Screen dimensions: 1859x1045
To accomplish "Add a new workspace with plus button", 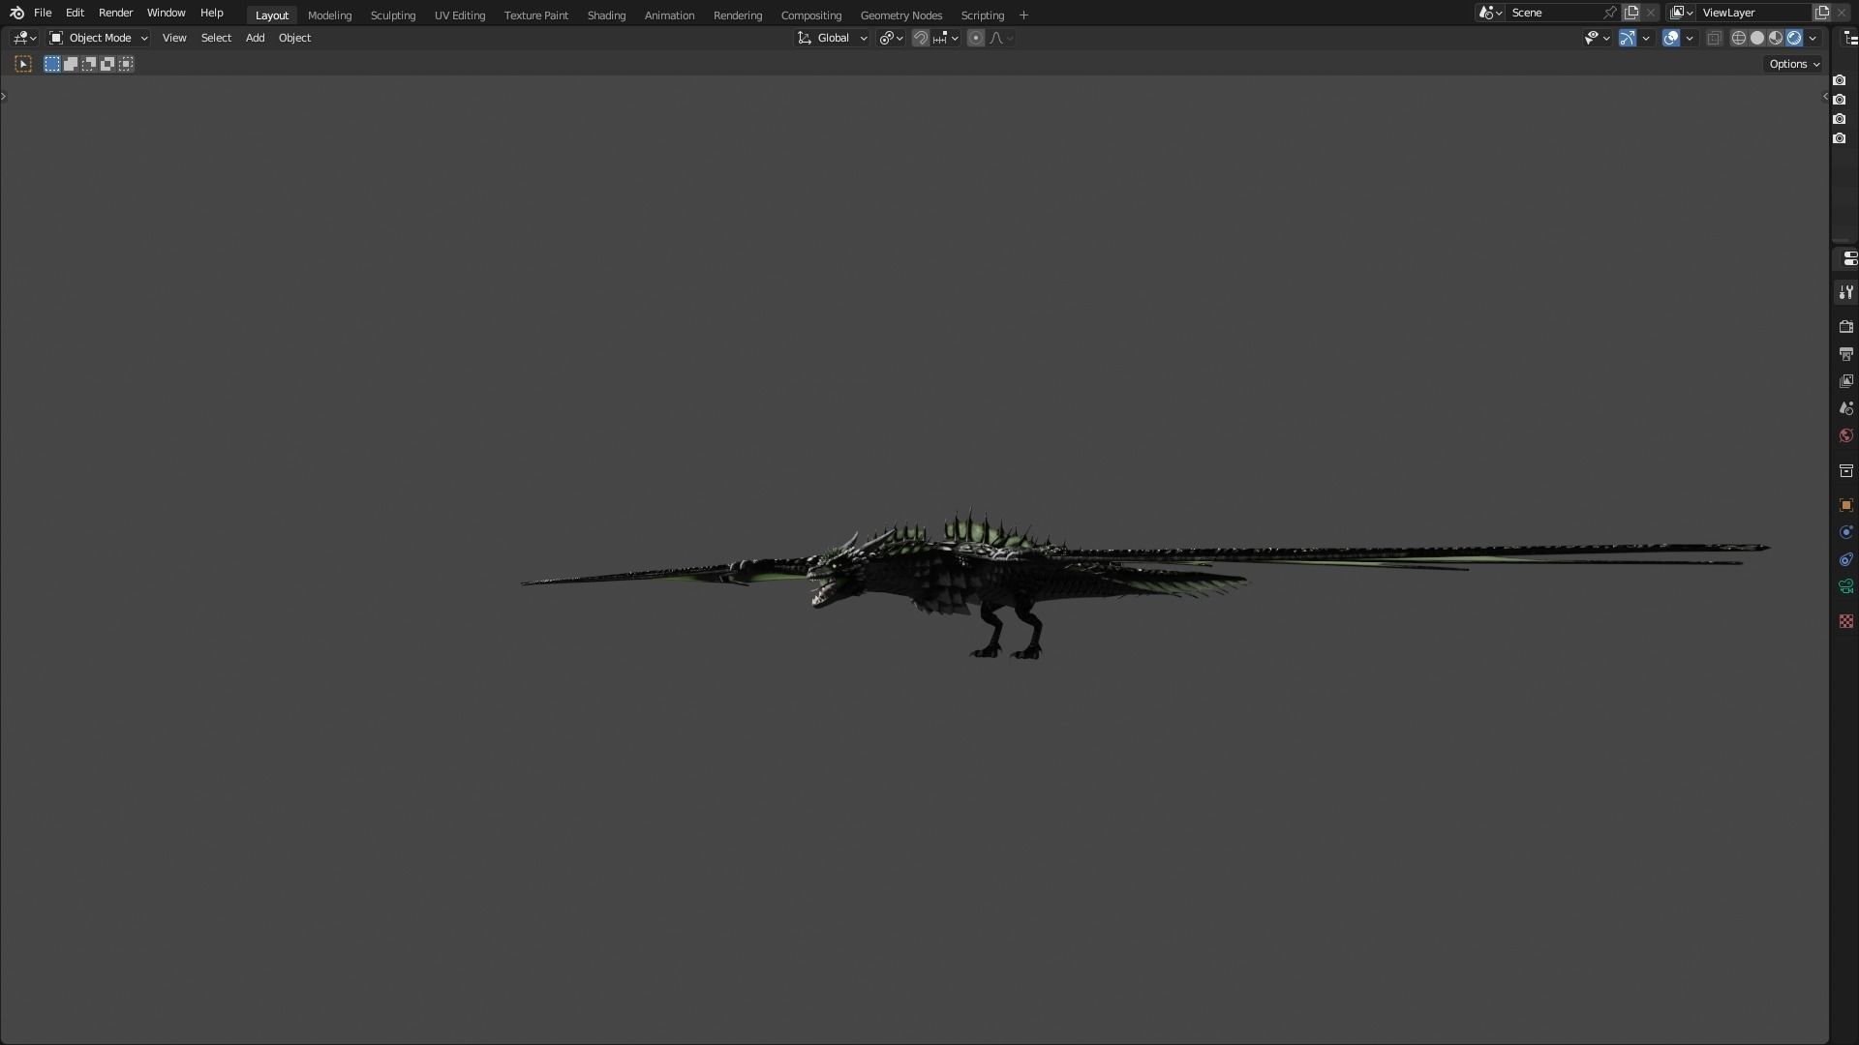I will 1023,15.
